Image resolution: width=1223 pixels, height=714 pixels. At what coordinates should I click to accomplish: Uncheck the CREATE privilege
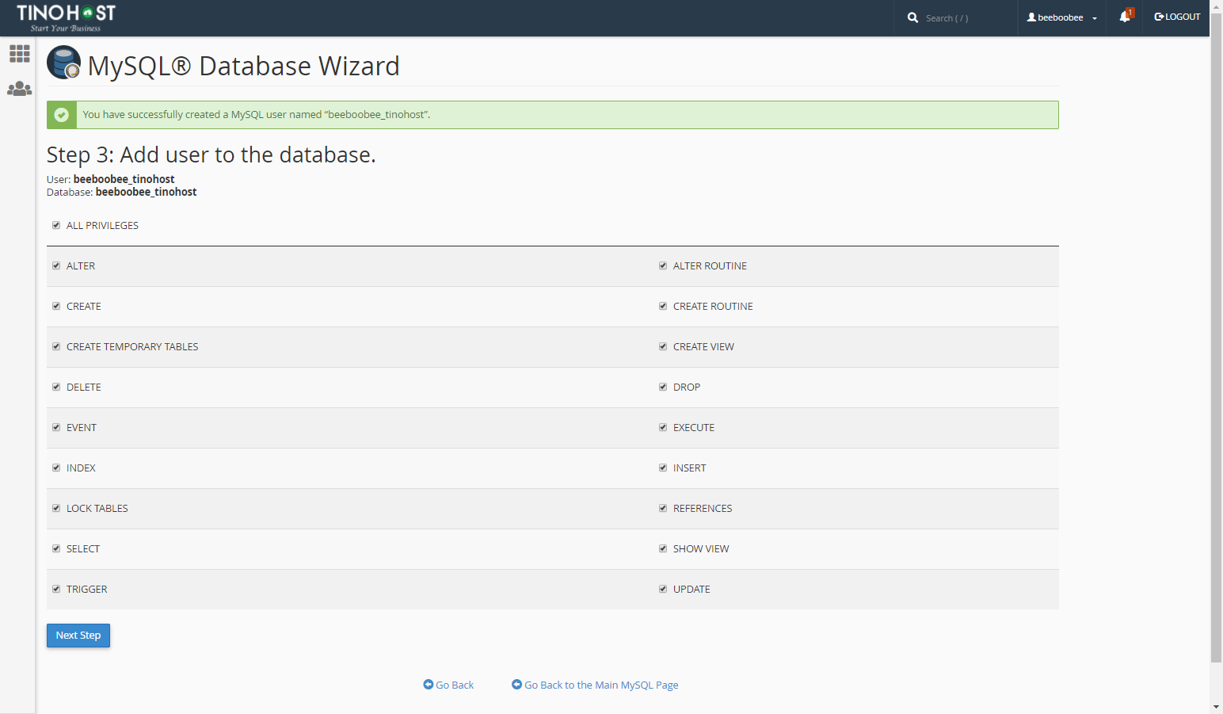point(56,306)
